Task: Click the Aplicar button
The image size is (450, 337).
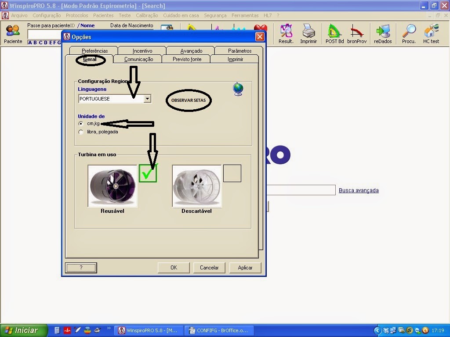Action: click(x=245, y=268)
